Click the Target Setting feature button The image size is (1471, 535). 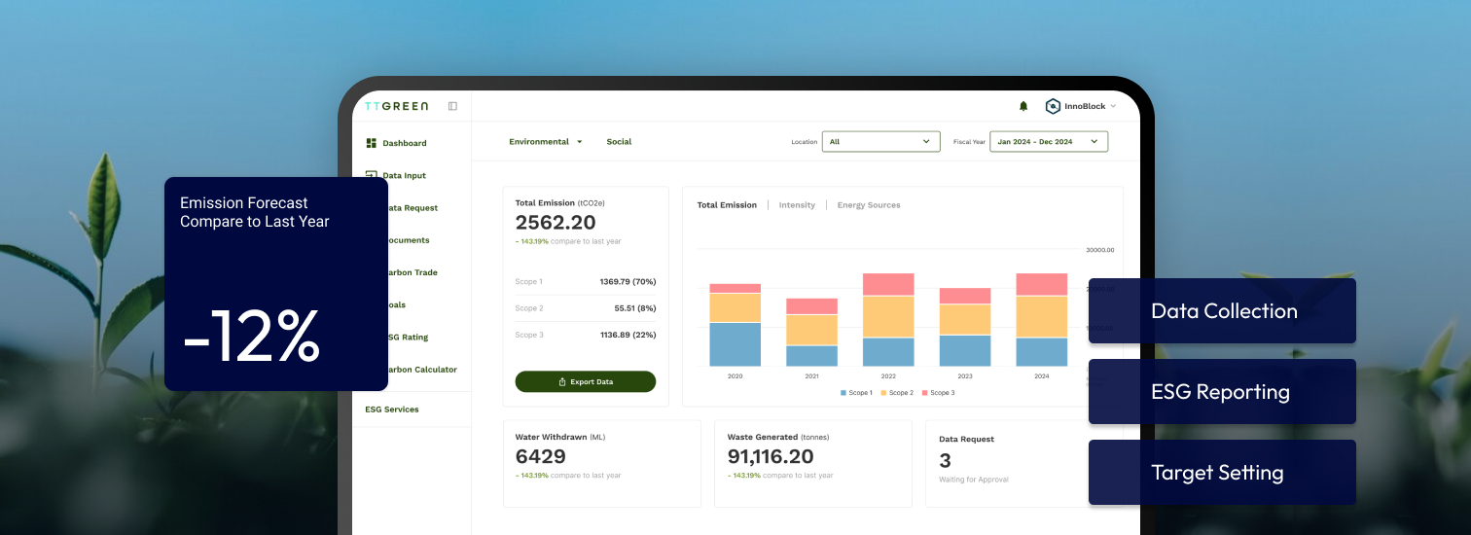1221,473
